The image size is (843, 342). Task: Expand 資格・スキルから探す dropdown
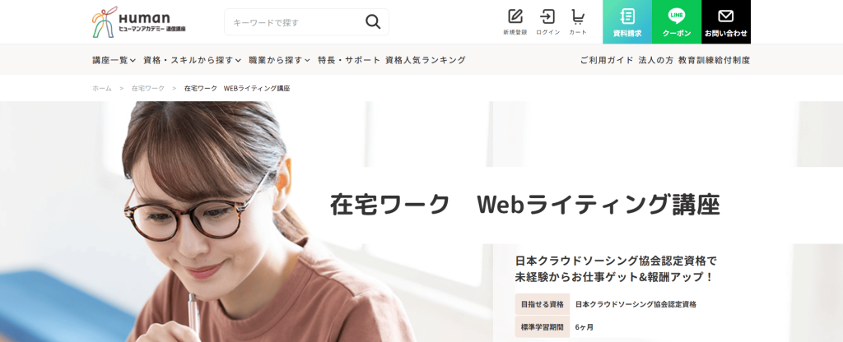(x=193, y=60)
